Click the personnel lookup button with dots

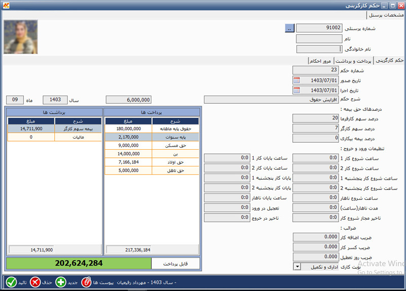pos(289,28)
